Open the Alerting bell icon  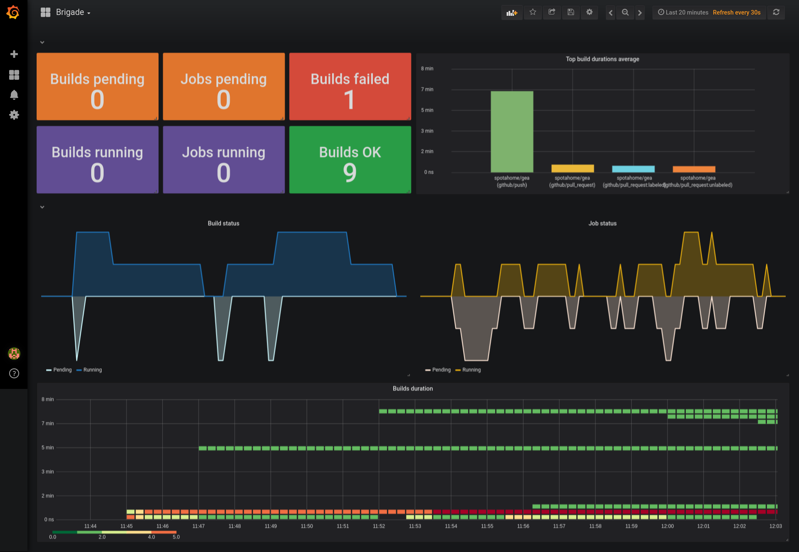[14, 95]
